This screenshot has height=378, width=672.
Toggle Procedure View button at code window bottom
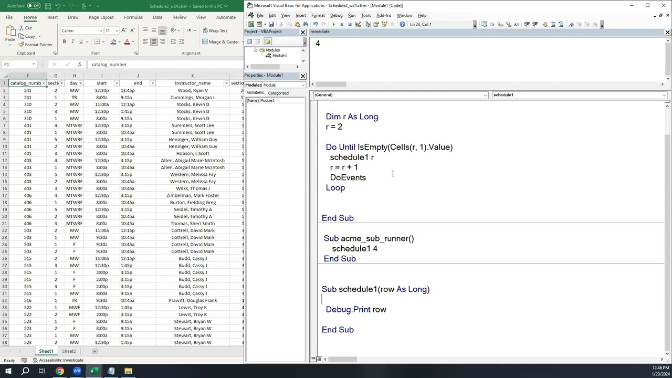tap(314, 359)
